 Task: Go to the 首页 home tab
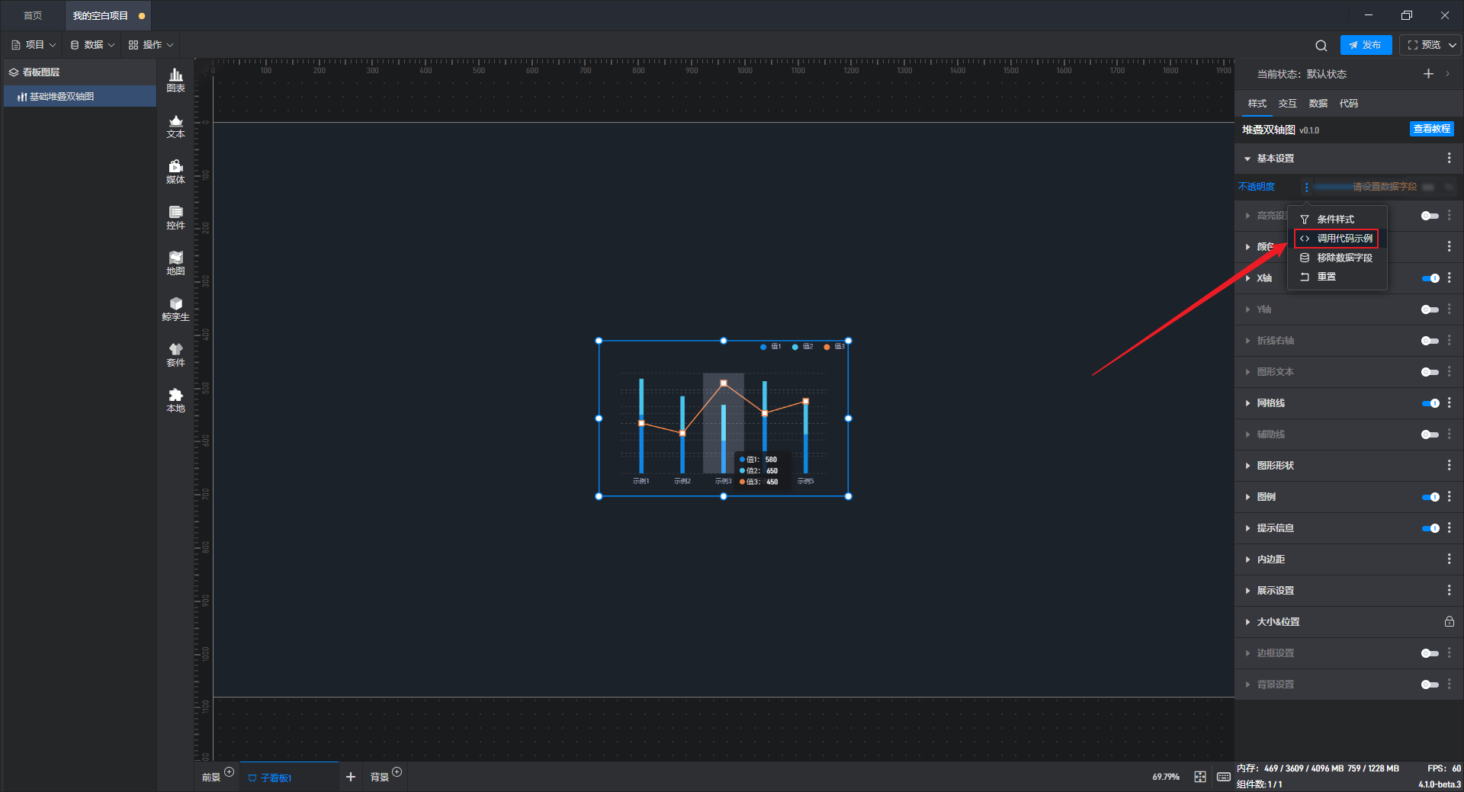[x=33, y=15]
